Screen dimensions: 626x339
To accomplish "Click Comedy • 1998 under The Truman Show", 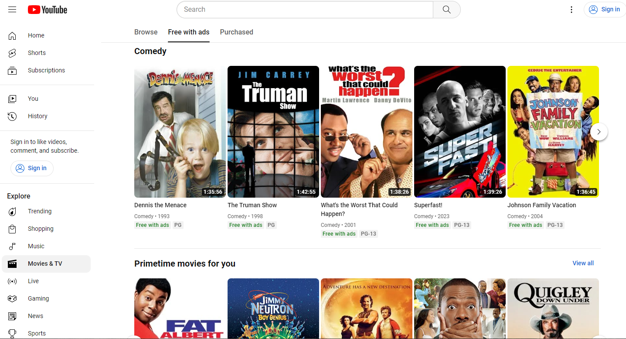I will 245,216.
